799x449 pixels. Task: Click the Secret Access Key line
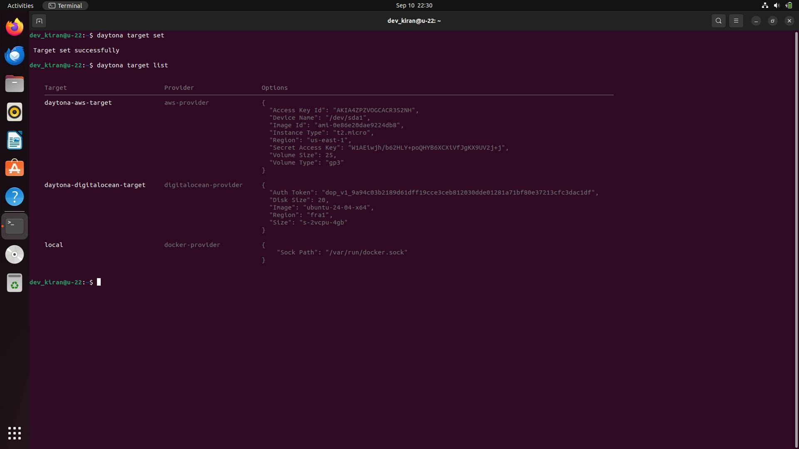pos(389,148)
